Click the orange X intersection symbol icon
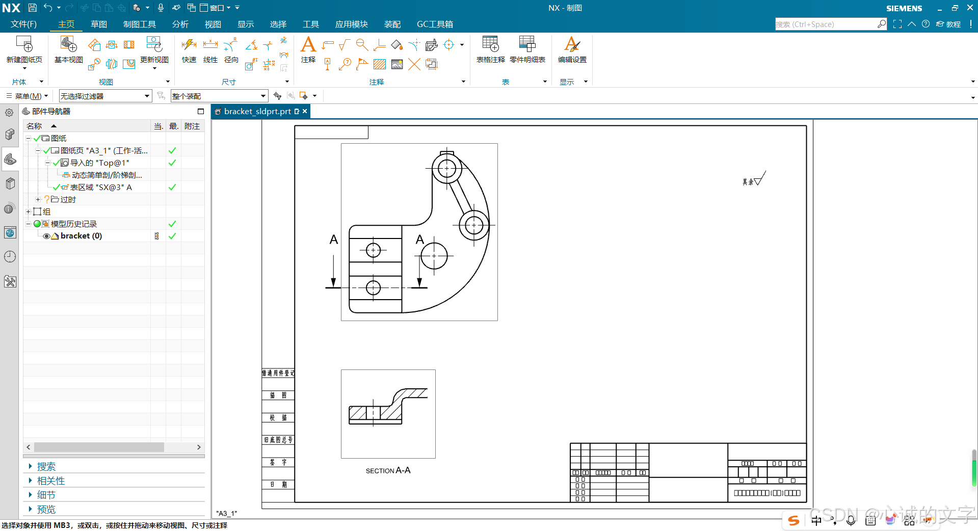 point(414,64)
